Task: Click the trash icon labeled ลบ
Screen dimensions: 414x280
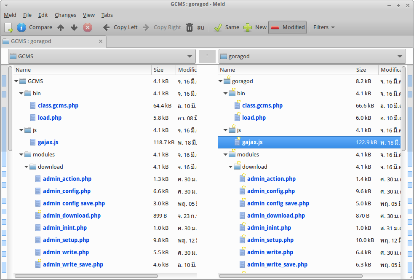Action: [x=190, y=27]
